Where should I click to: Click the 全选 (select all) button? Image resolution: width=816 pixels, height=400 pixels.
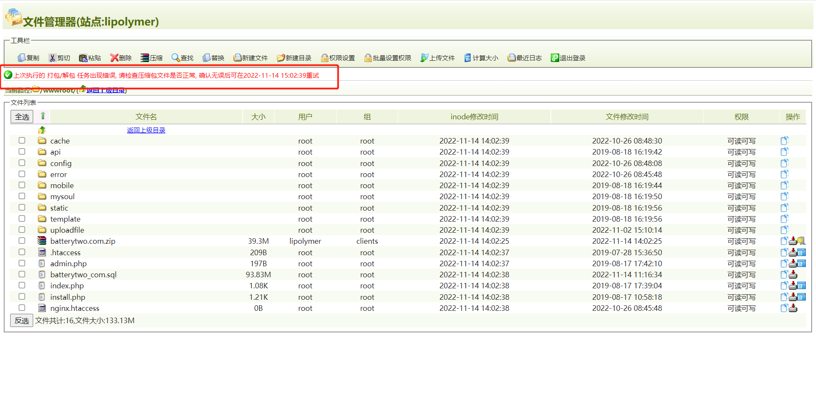coord(22,117)
